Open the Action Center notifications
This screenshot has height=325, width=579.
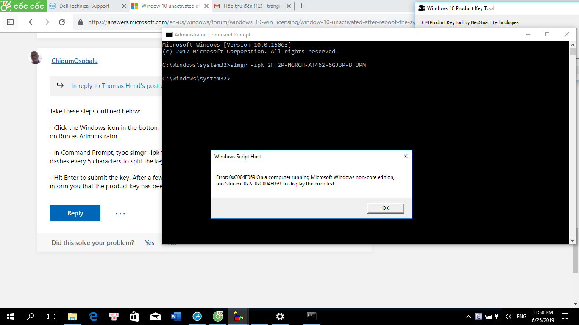[x=565, y=317]
